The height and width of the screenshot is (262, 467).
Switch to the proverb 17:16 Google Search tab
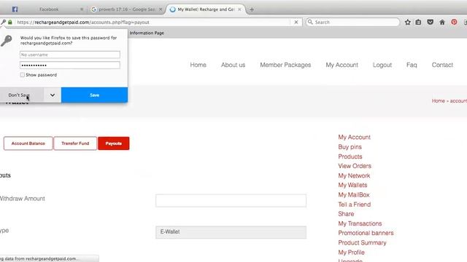(126, 9)
